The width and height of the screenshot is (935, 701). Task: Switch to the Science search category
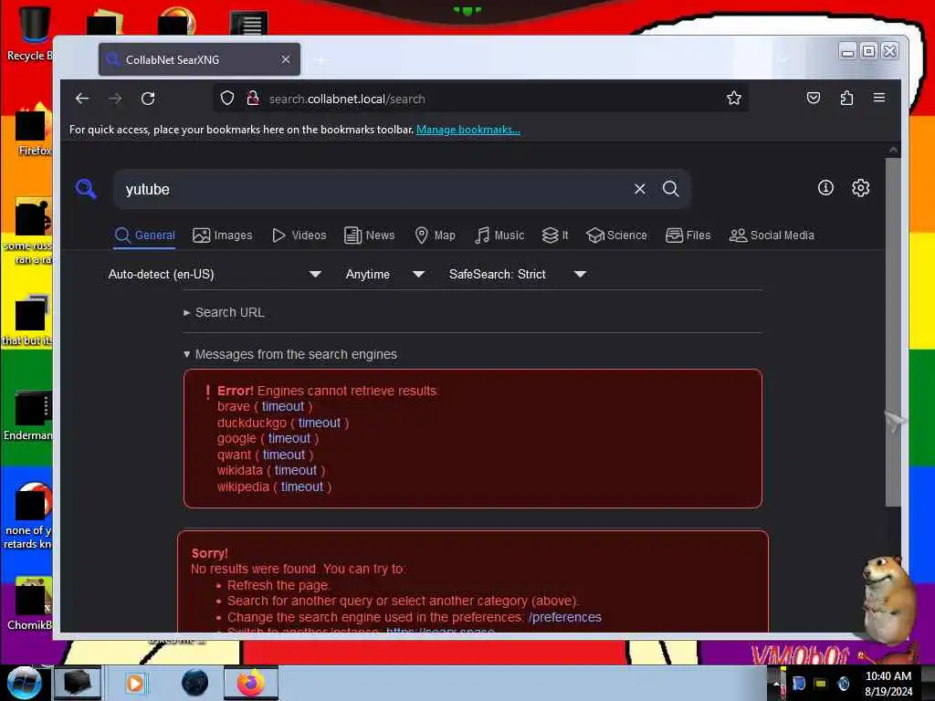tap(616, 235)
